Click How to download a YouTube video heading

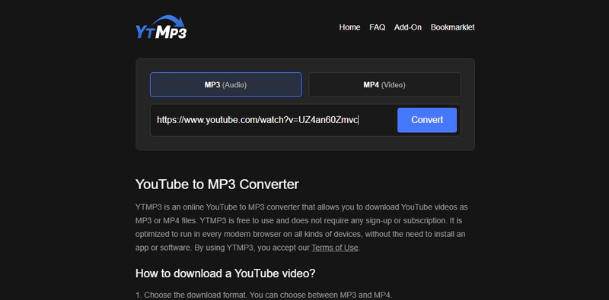pos(225,273)
